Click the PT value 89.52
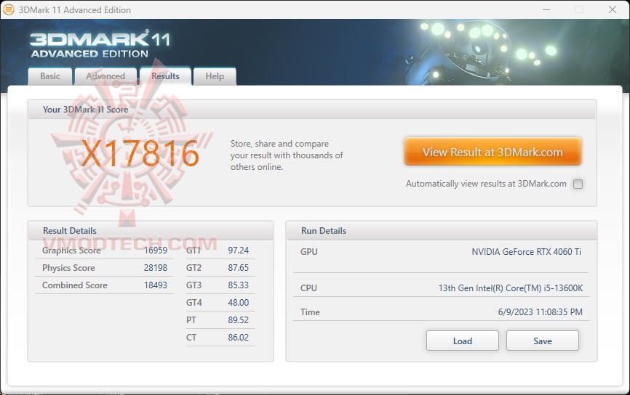 click(x=239, y=320)
